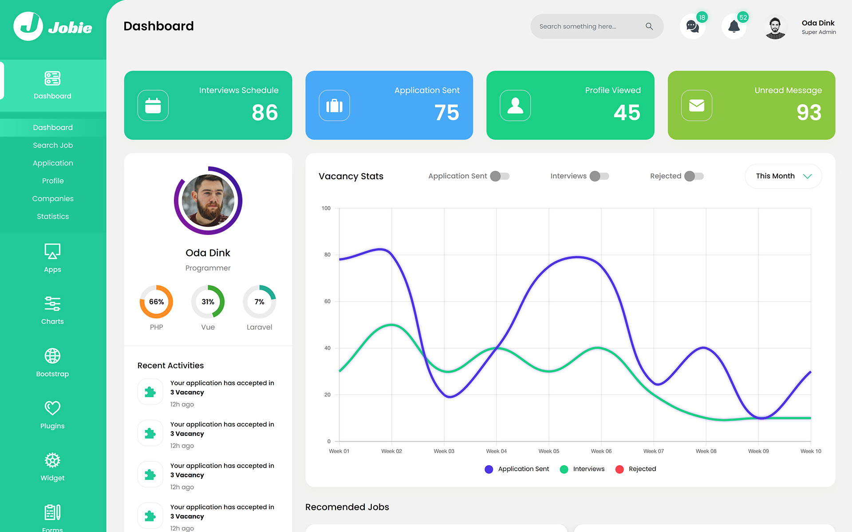The image size is (852, 532).
Task: Click the Interviews Schedule calendar icon
Action: [153, 106]
